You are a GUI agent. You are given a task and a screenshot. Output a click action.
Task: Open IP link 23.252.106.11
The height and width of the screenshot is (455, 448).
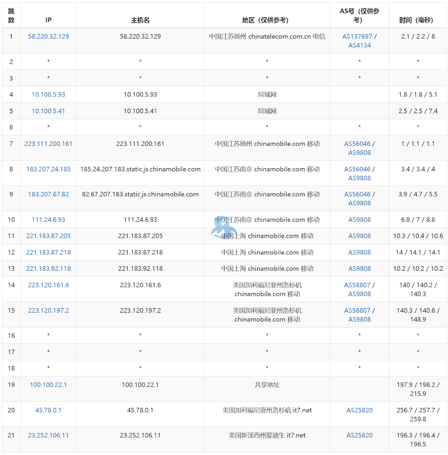point(48,435)
